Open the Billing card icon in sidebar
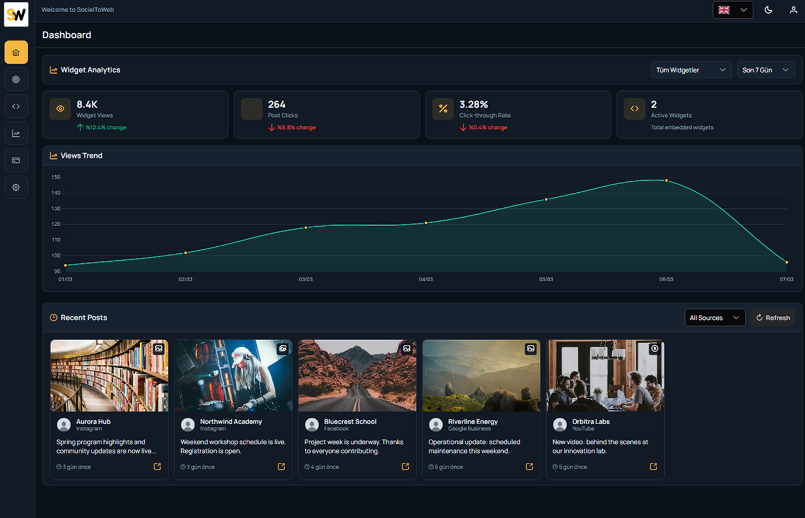The width and height of the screenshot is (805, 518). point(16,160)
